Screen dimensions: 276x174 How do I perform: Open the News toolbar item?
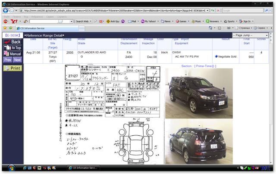(166, 21)
